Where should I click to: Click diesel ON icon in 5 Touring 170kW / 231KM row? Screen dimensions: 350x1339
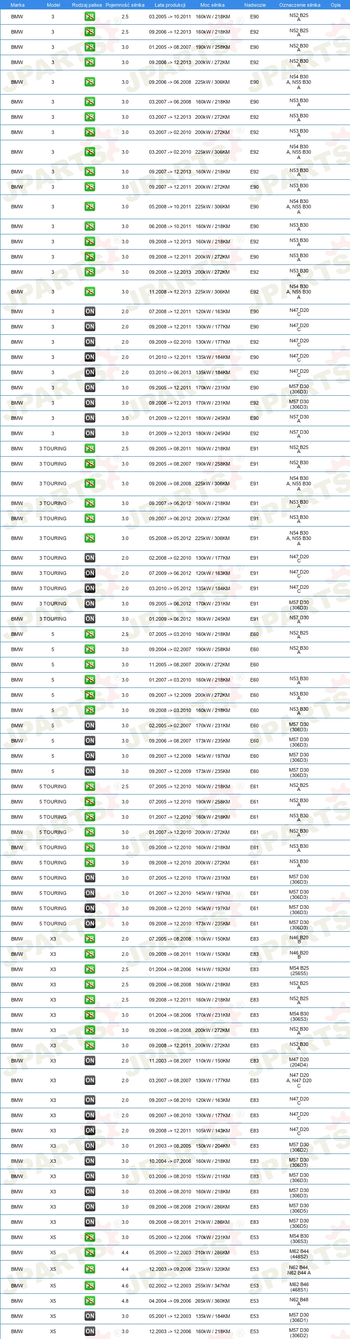tap(90, 878)
